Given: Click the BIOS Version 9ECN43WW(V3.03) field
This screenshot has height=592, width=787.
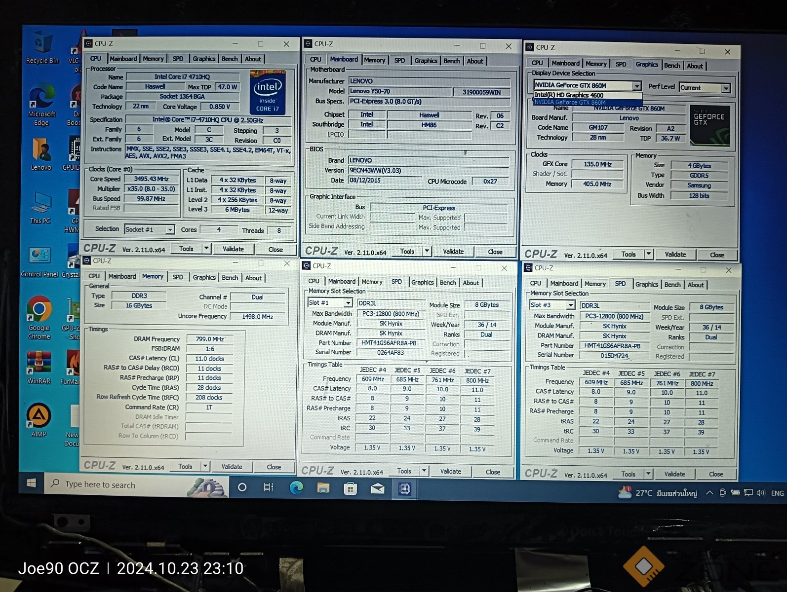Looking at the screenshot, I should click(429, 170).
